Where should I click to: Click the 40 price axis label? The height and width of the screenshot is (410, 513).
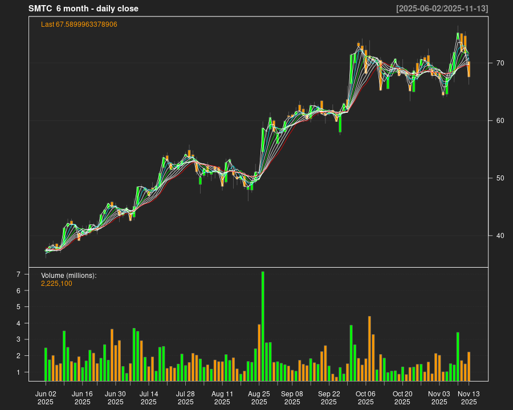(x=500, y=236)
